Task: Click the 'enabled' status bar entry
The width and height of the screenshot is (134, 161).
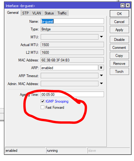Action: 25,151
